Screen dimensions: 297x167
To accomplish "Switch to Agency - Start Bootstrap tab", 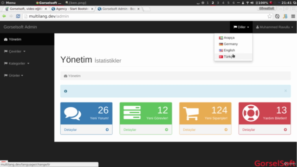I will tap(72, 9).
